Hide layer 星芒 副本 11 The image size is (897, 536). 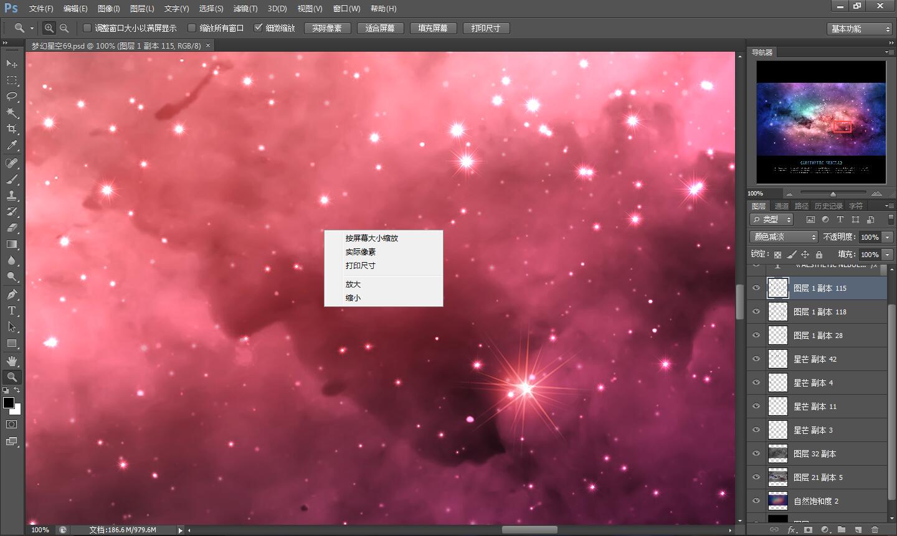click(x=756, y=407)
